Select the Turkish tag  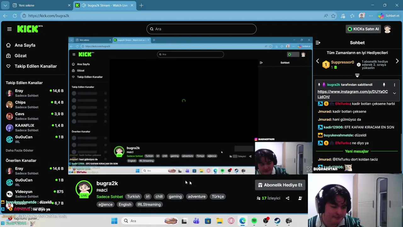(x=133, y=197)
